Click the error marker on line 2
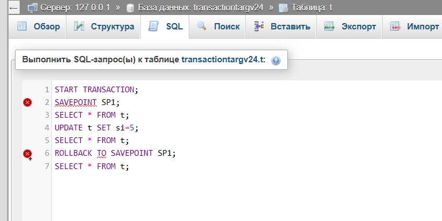This screenshot has height=221, width=442. (x=27, y=103)
